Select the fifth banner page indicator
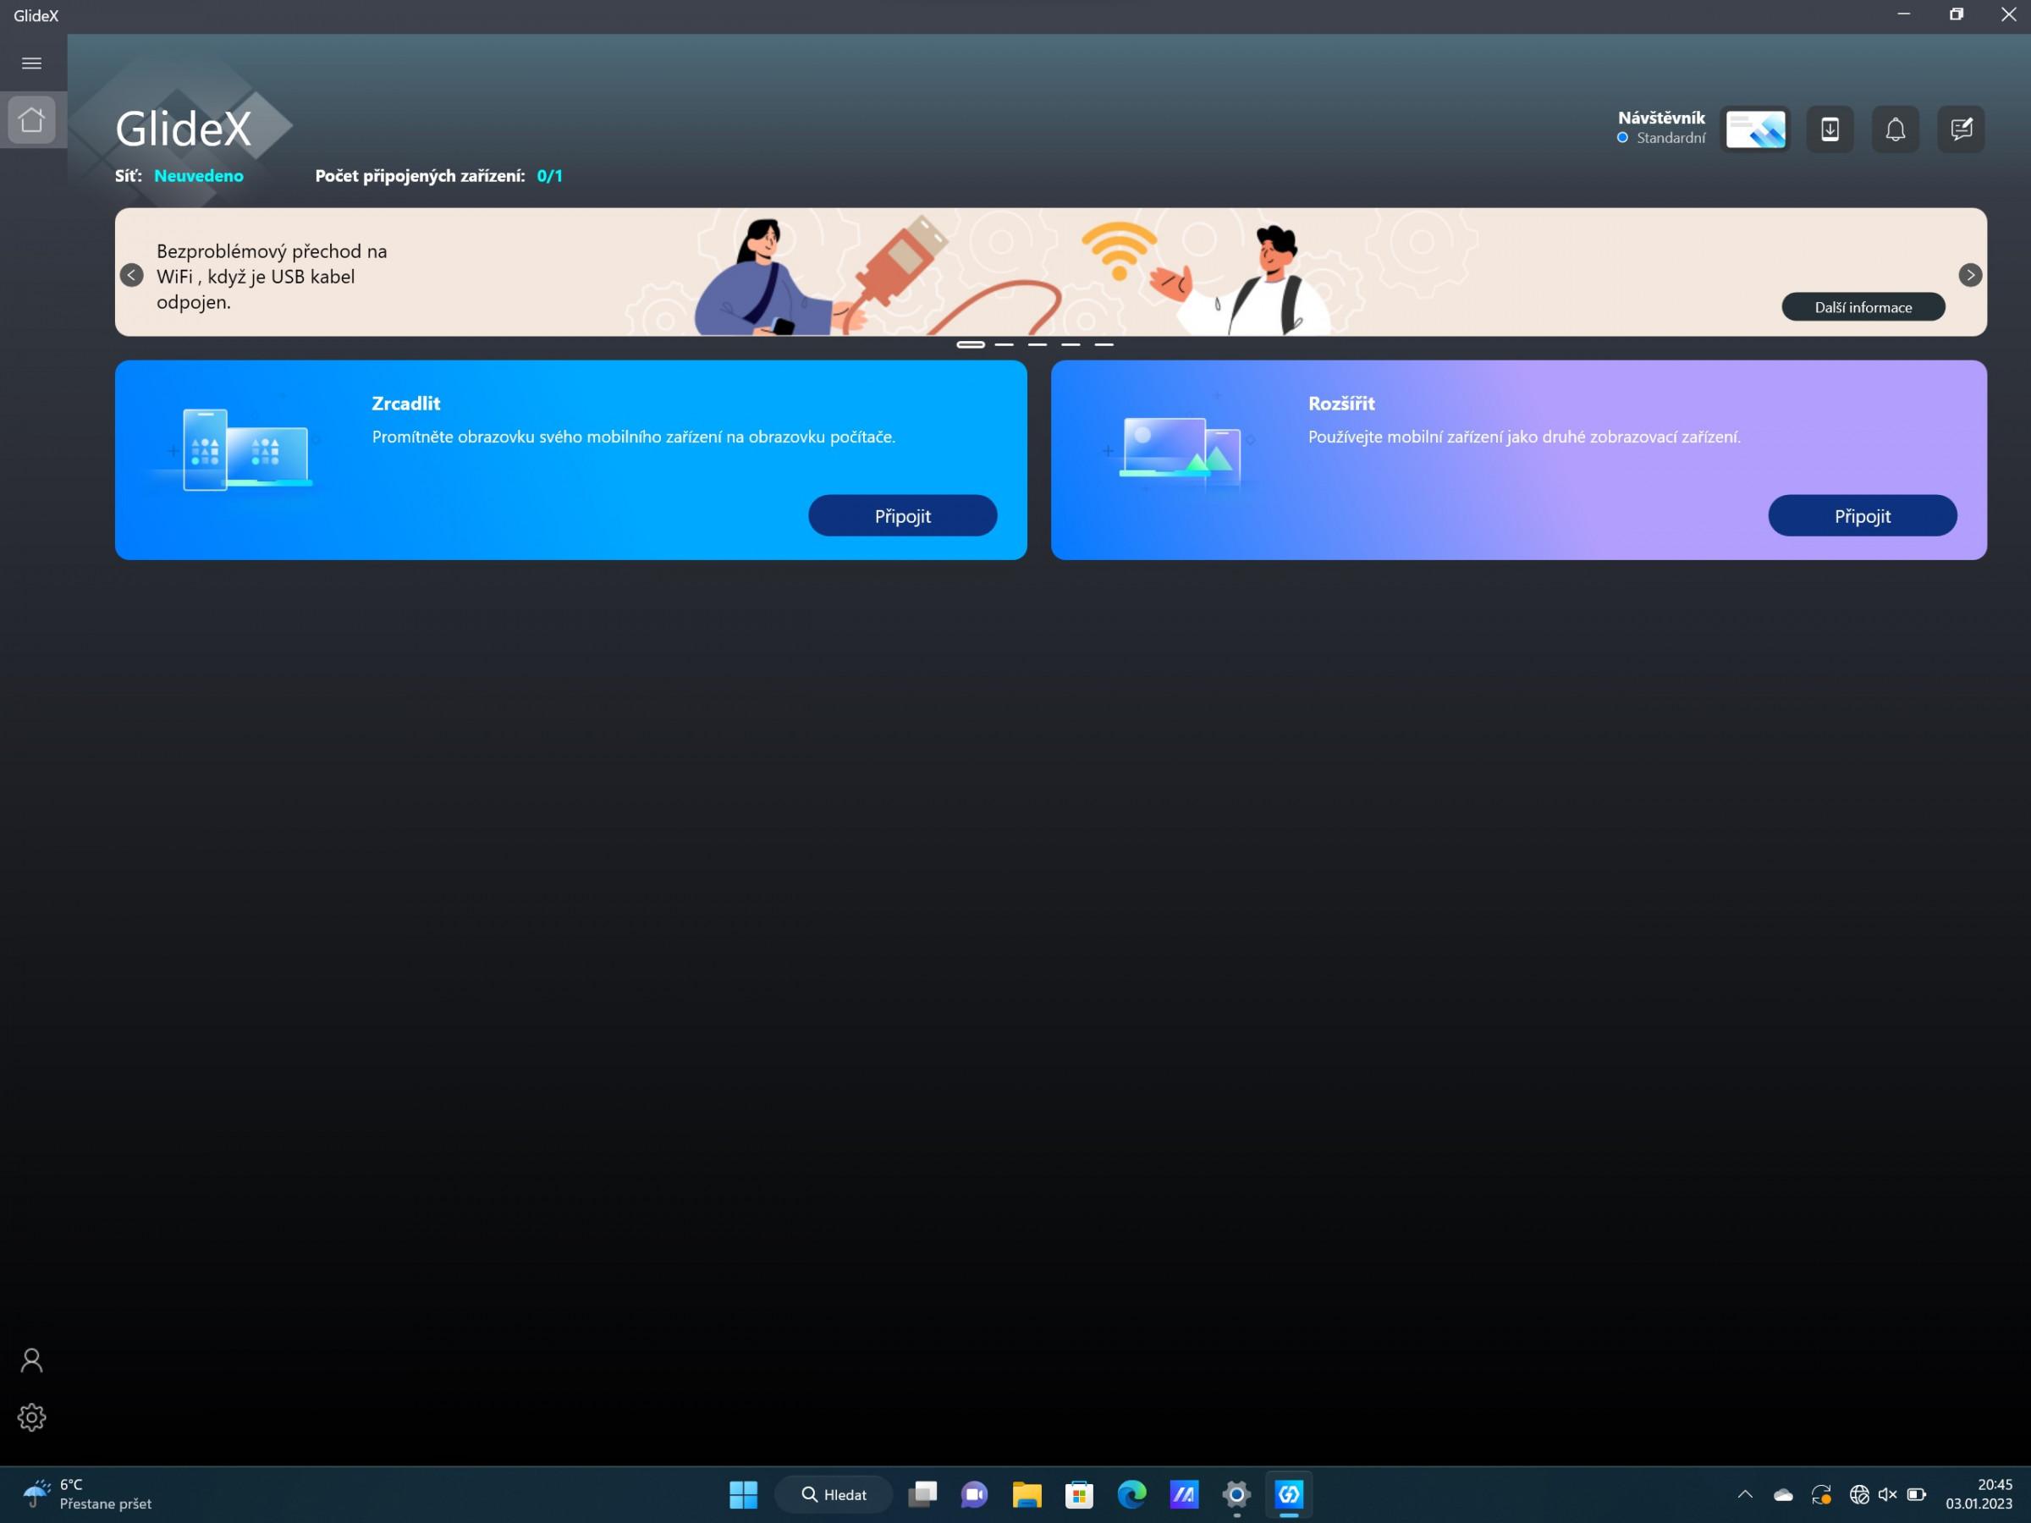The width and height of the screenshot is (2031, 1523). coord(1104,345)
